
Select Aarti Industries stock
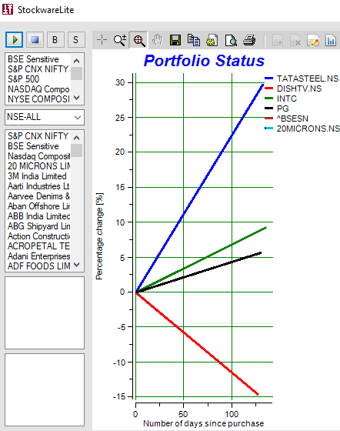point(38,186)
